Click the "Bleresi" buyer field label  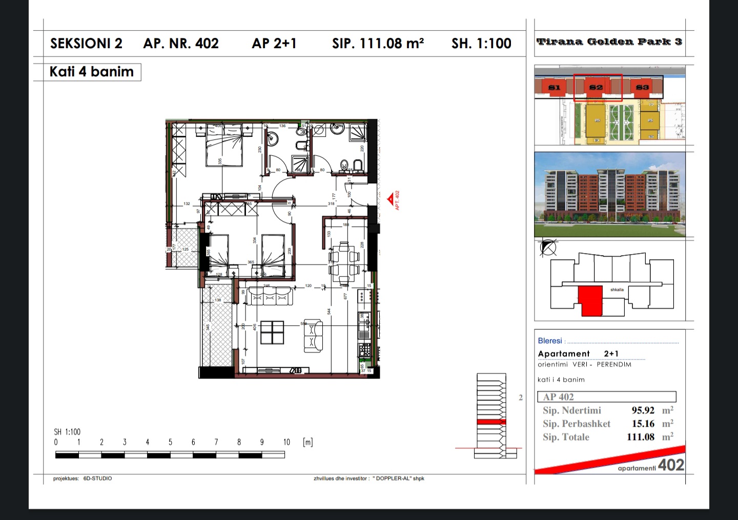pyautogui.click(x=550, y=341)
